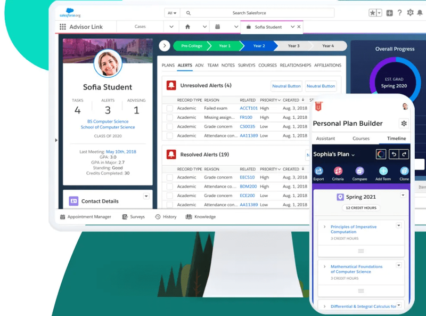This screenshot has height=316, width=426.
Task: Open the All search scope dropdown
Action: click(x=172, y=13)
